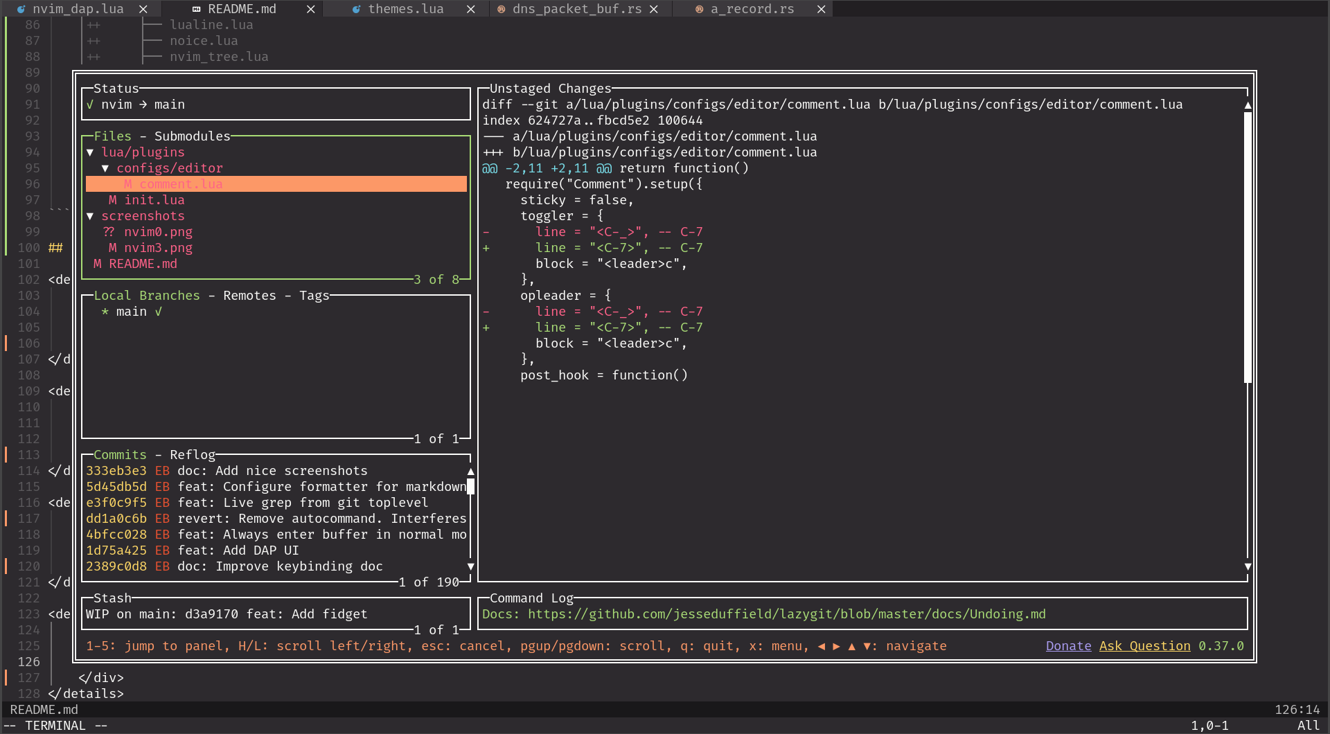Switch to the Files tab

click(x=112, y=136)
